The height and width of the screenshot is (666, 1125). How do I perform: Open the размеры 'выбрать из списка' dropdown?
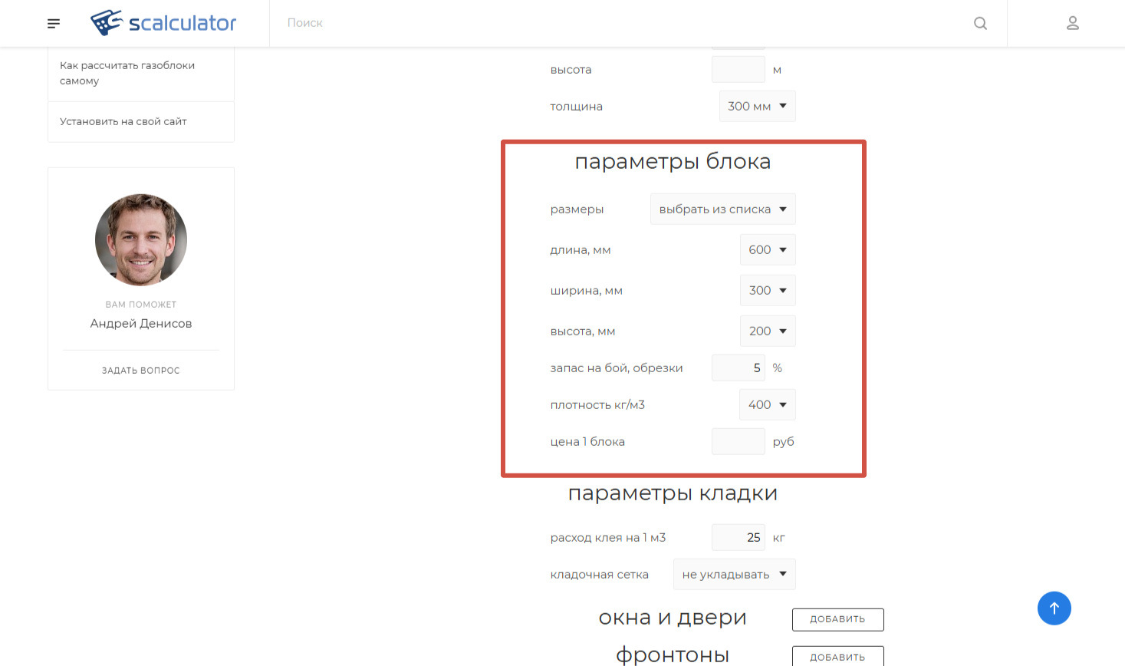pos(722,209)
